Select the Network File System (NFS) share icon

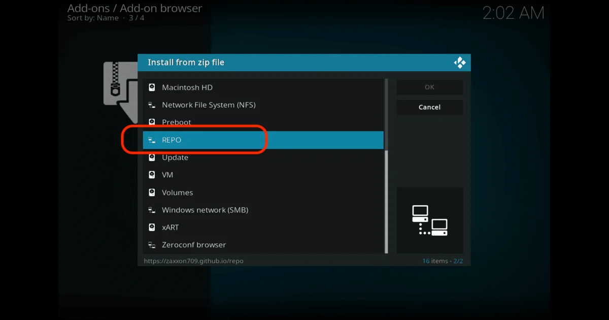(152, 105)
